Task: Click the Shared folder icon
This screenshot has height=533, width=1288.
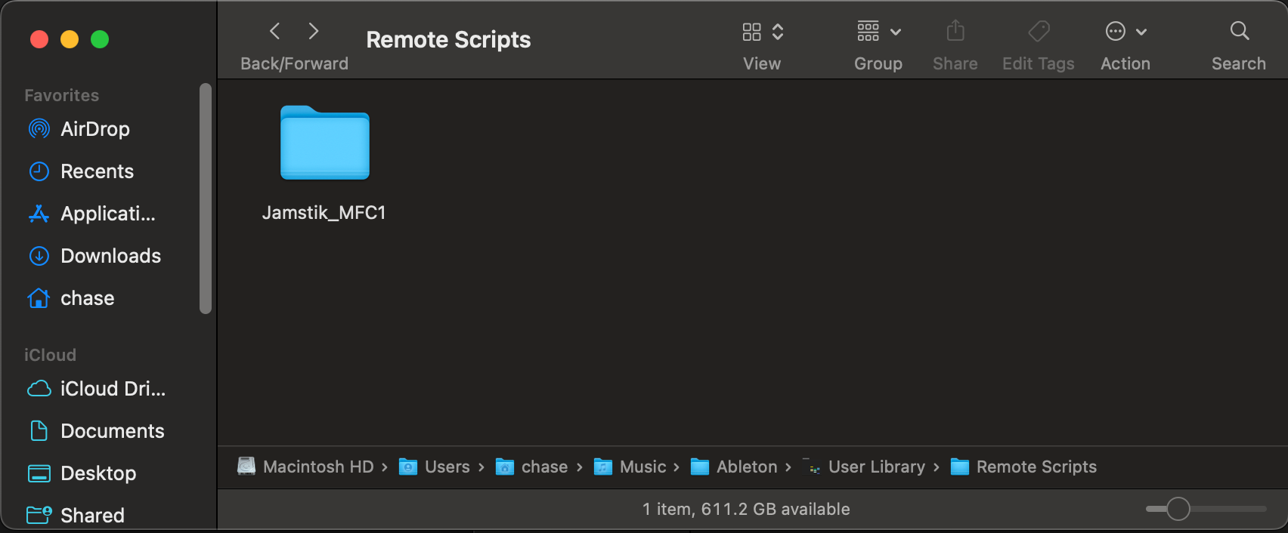Action: pyautogui.click(x=39, y=516)
